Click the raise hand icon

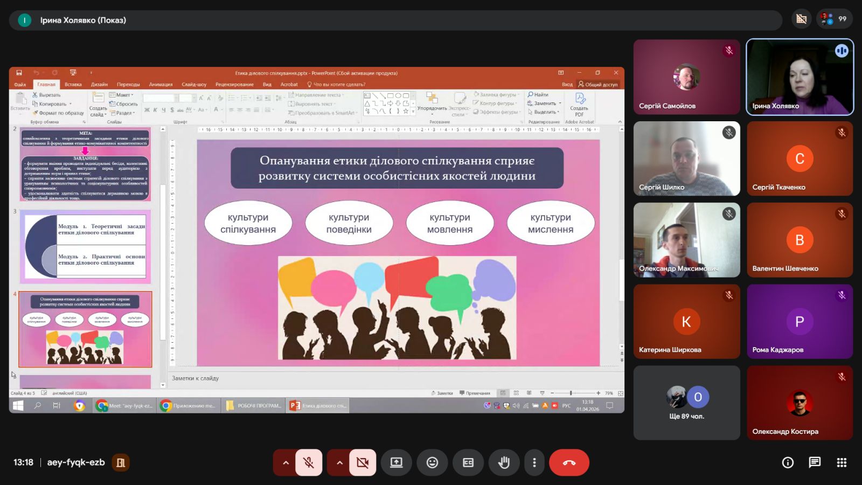pos(504,462)
